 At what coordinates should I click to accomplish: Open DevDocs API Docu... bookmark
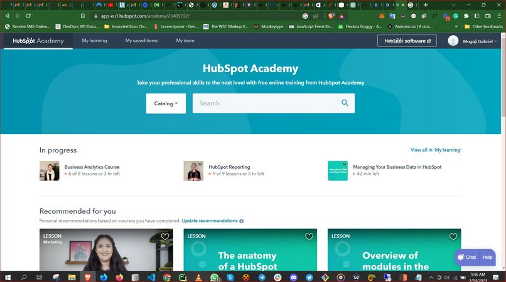point(77,26)
